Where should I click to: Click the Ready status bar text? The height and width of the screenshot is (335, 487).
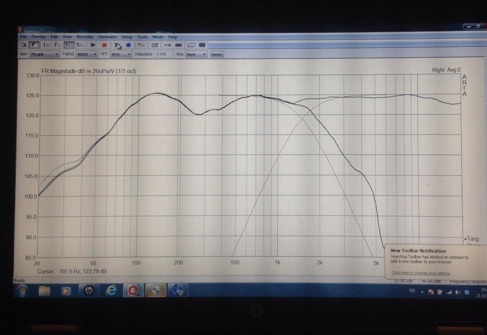click(x=19, y=281)
